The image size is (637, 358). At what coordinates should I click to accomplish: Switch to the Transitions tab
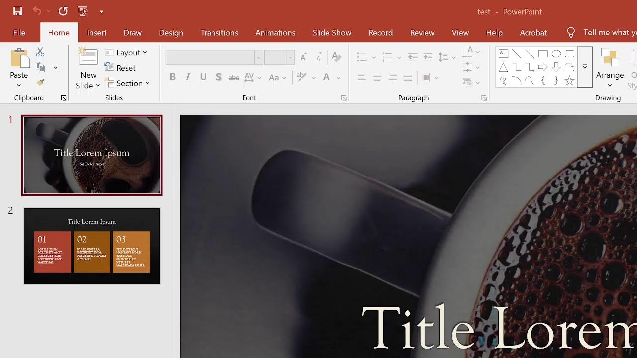pos(219,33)
